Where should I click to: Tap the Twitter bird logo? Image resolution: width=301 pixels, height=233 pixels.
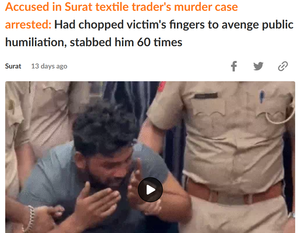point(258,66)
